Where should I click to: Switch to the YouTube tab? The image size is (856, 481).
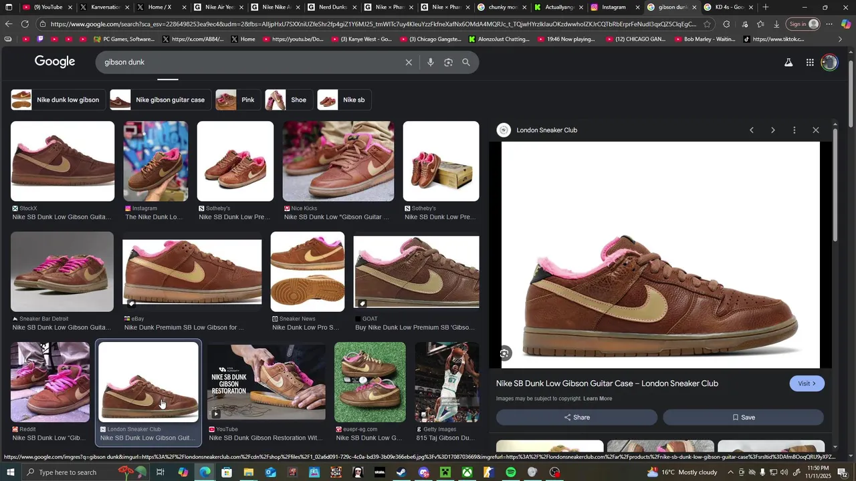coord(47,7)
